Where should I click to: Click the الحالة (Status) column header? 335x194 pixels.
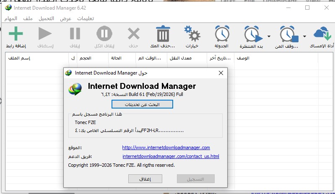[122, 58]
